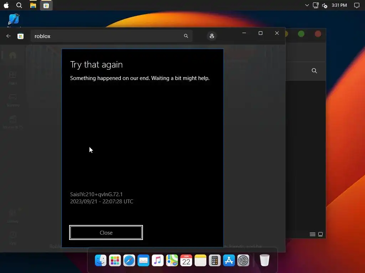
Task: Open Notes from the dock
Action: click(x=200, y=260)
